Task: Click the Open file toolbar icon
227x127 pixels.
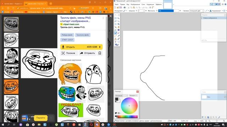Action: coord(118,7)
